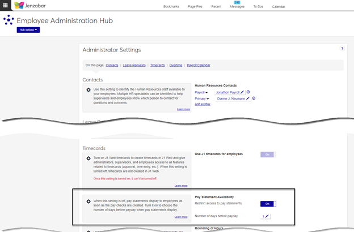Click the Employee Administration Hub icon
The width and height of the screenshot is (354, 232).
[9, 20]
